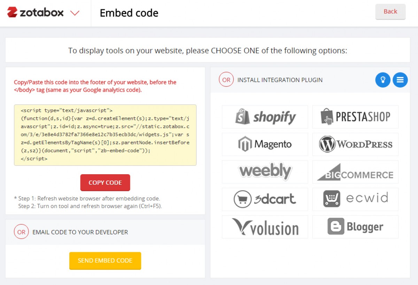Click OR badge beside Email Code heading
Screen dimensions: 418x285
21,232
